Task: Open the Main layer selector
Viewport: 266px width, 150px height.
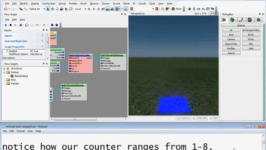Action: point(177,9)
